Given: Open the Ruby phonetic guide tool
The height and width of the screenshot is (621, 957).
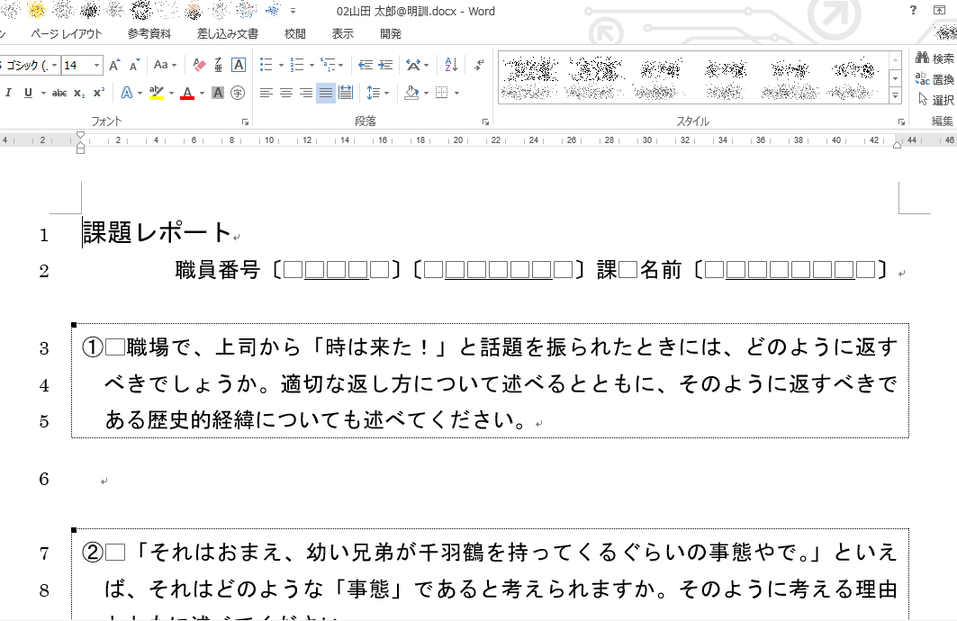Looking at the screenshot, I should pyautogui.click(x=219, y=66).
